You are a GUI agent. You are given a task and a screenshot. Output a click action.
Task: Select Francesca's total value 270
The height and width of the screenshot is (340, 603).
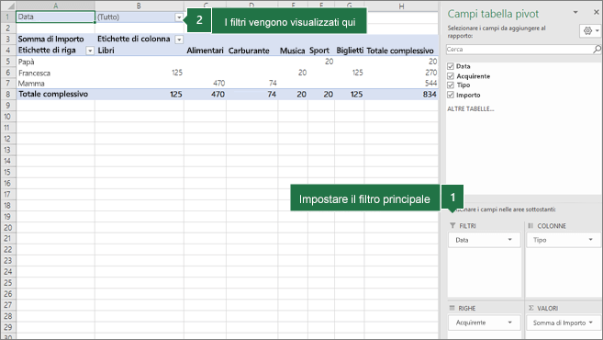pos(401,73)
